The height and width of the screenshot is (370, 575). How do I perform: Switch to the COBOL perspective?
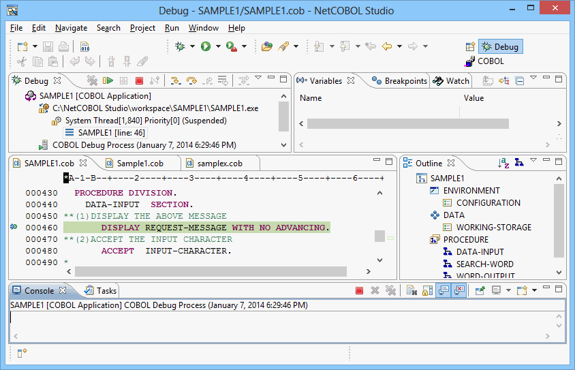click(x=485, y=61)
